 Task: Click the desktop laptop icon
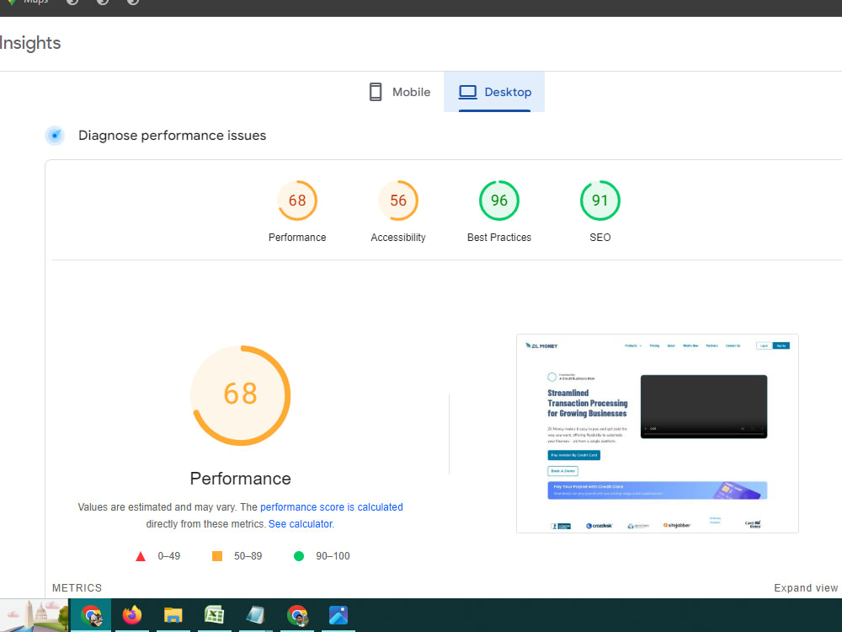point(467,92)
